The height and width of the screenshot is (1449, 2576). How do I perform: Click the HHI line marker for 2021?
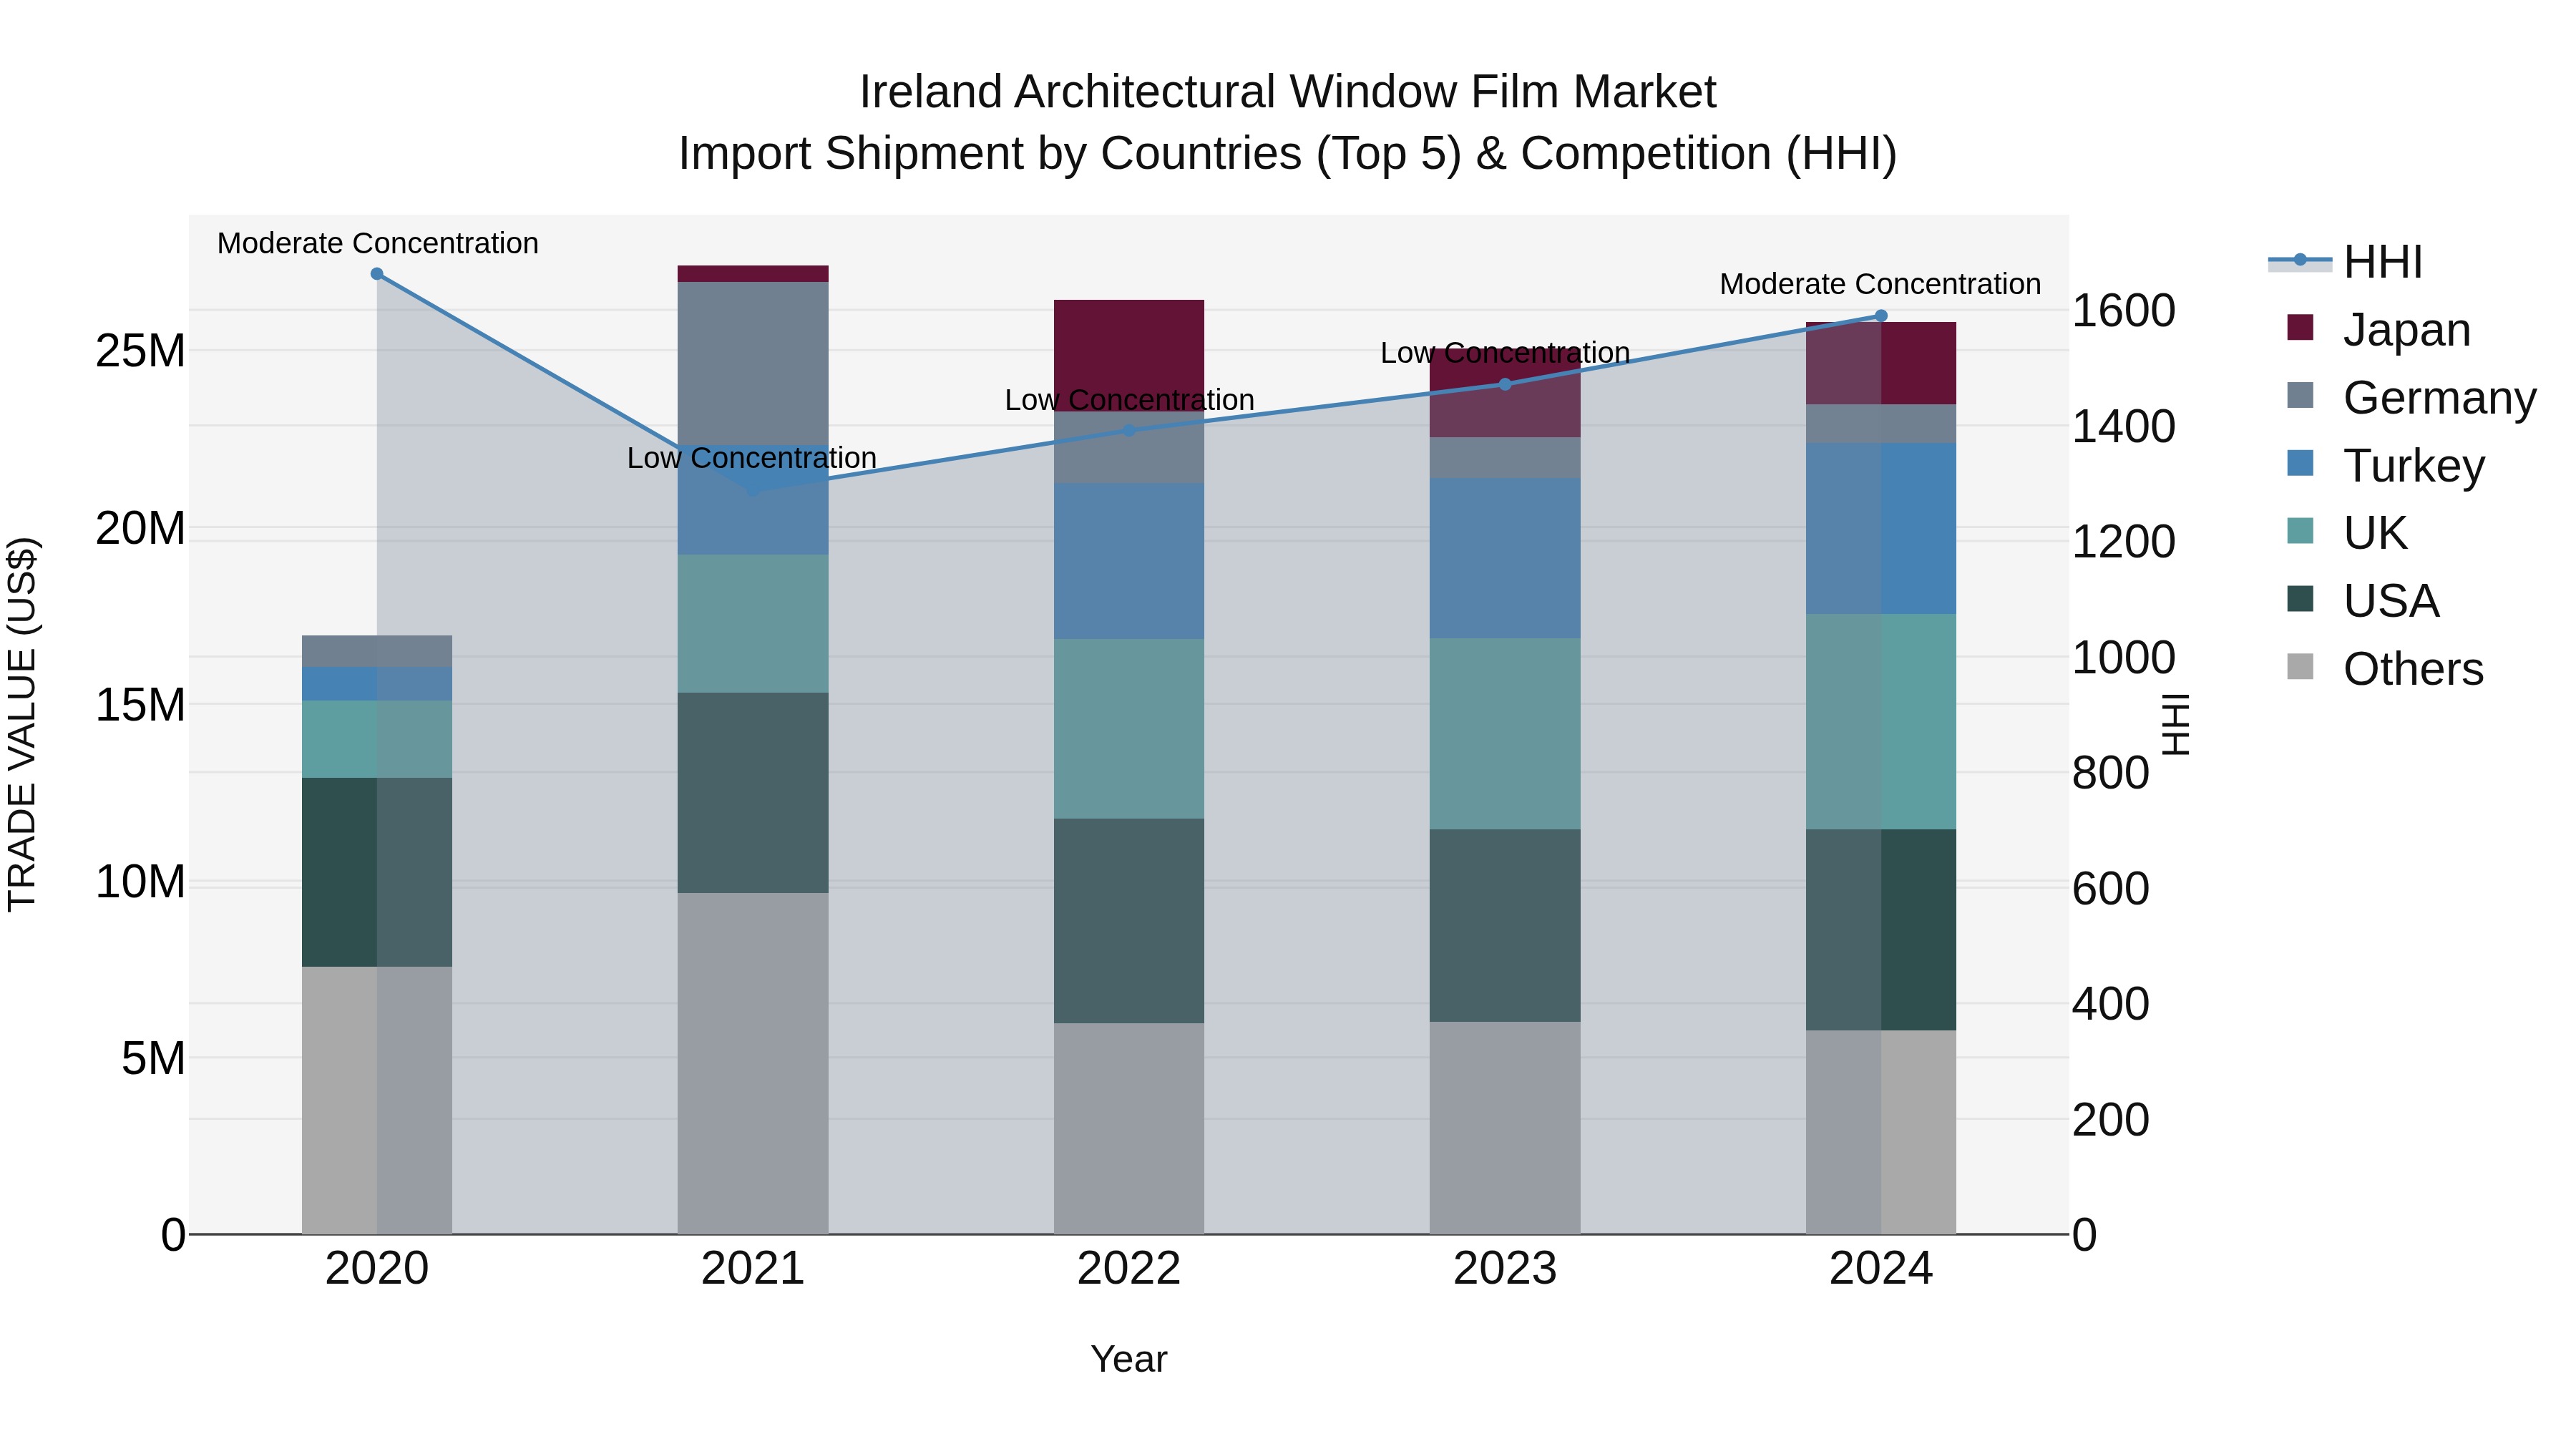tap(753, 489)
